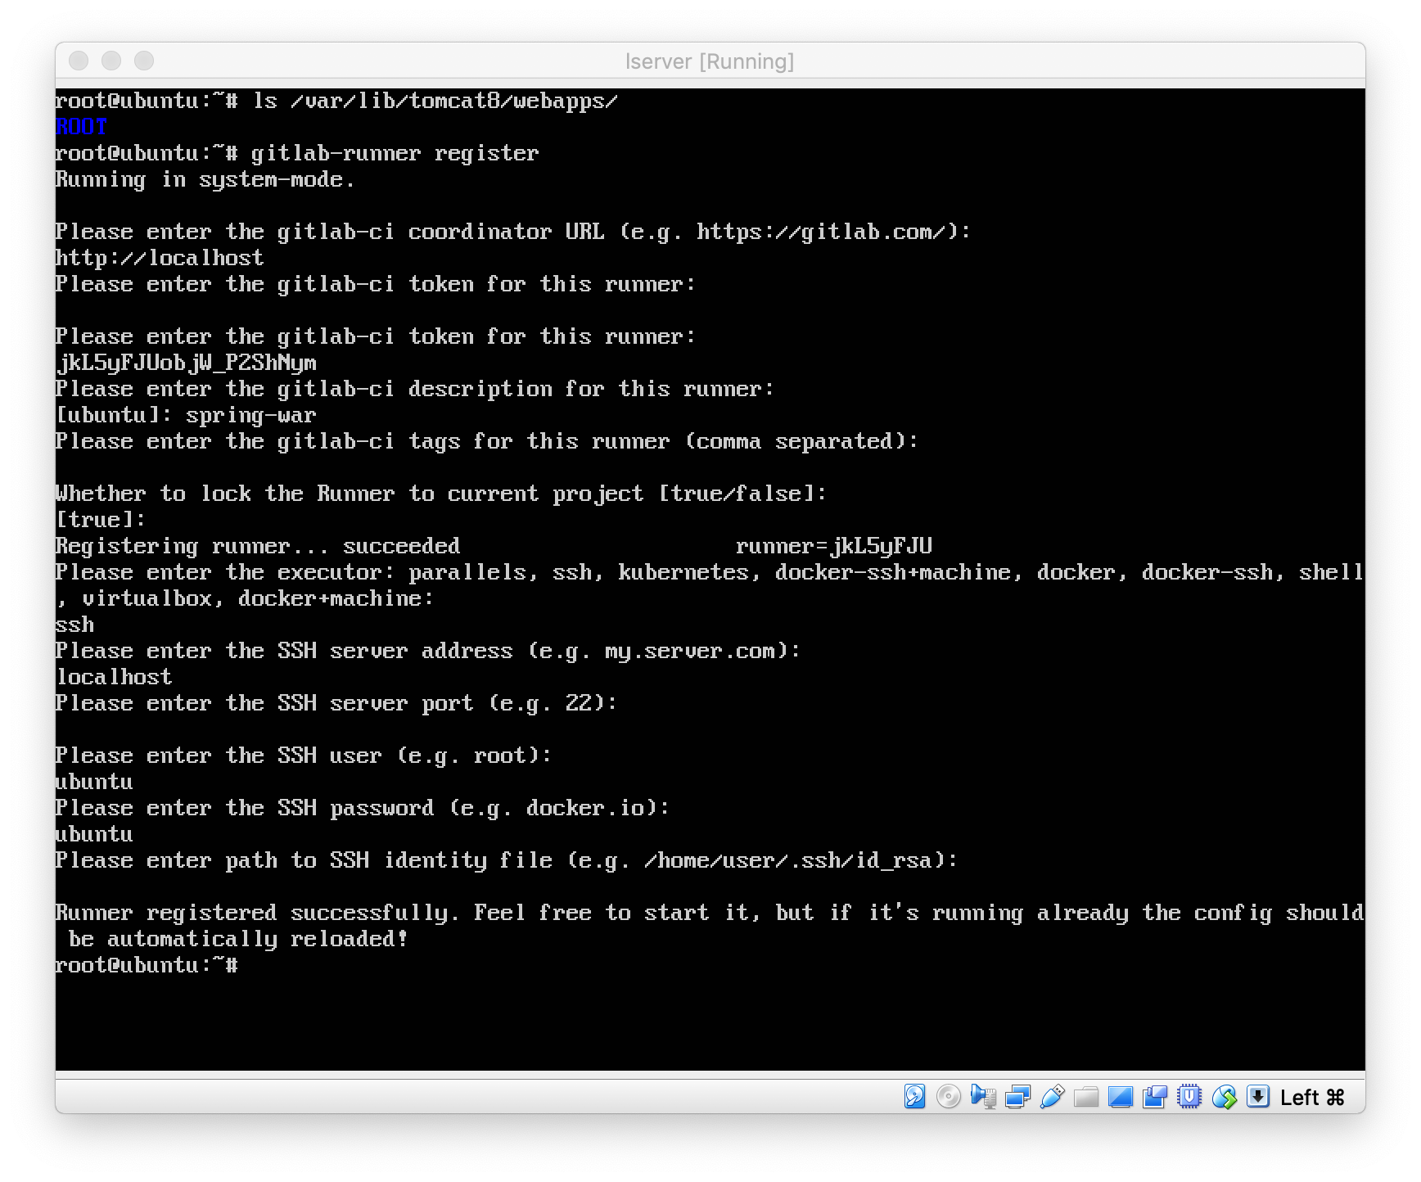Open the video recording indicator
The width and height of the screenshot is (1421, 1182).
1155,1096
